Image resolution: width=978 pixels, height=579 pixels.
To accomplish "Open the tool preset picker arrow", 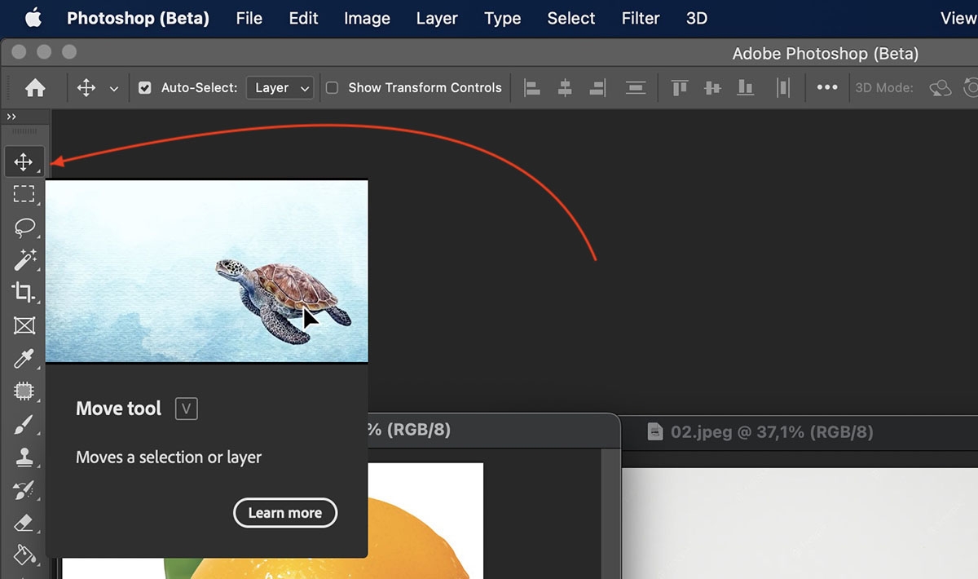I will pos(114,88).
